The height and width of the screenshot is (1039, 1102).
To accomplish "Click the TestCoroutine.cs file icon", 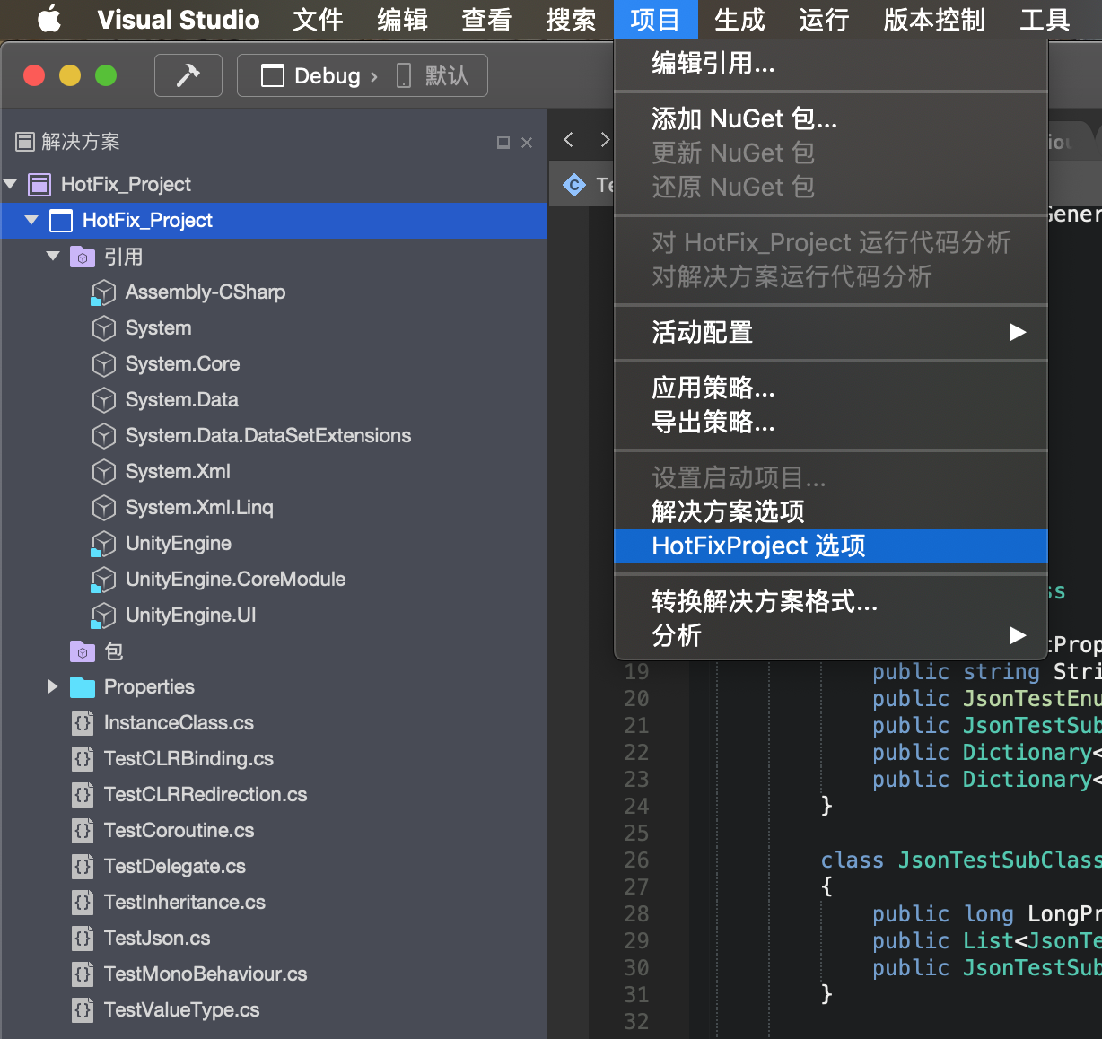I will tap(83, 831).
